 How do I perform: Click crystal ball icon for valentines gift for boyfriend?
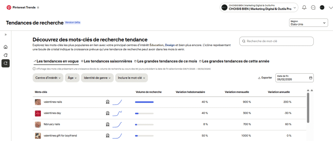coord(108,136)
